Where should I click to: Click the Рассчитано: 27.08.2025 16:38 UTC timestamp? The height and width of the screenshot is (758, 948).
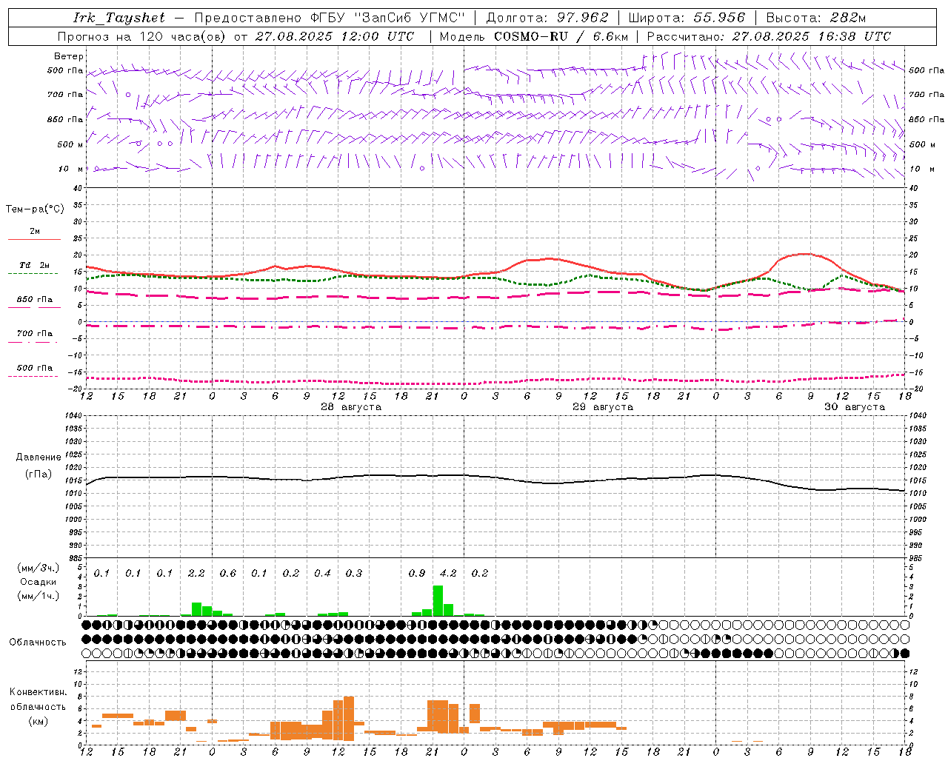(769, 36)
